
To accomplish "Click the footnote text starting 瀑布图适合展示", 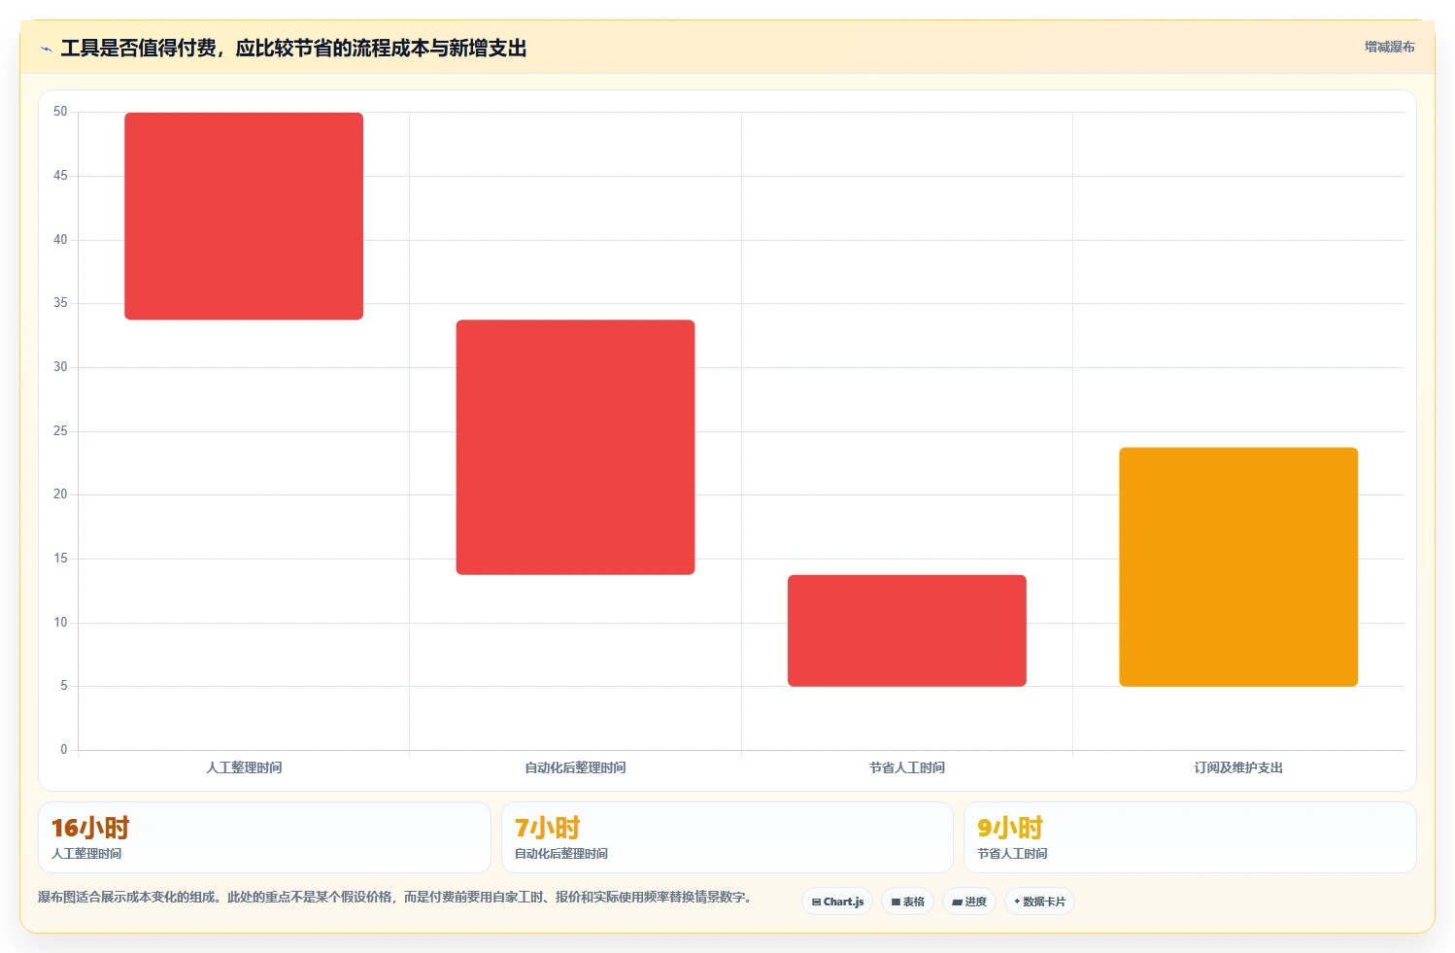I will pos(394,897).
